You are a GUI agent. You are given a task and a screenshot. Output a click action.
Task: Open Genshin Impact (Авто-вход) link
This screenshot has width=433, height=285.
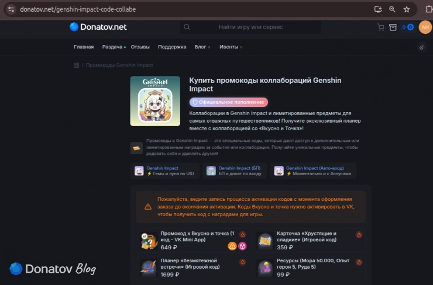[313, 171]
